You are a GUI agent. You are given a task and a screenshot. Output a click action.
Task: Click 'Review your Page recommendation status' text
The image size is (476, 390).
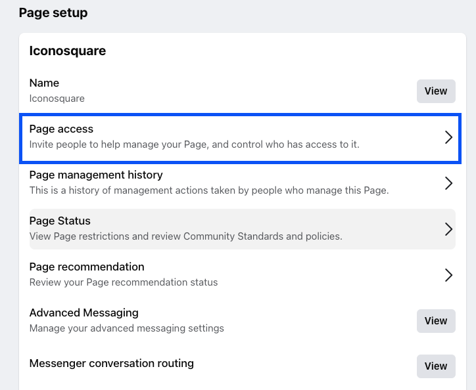124,282
